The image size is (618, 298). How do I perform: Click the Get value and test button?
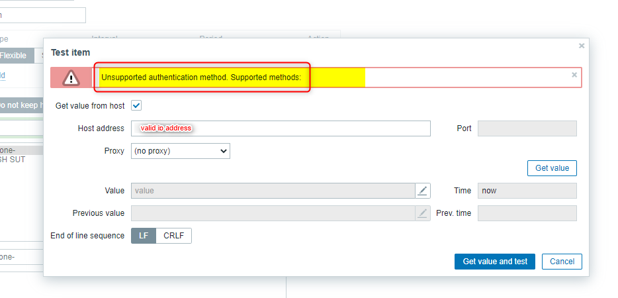[x=495, y=262]
